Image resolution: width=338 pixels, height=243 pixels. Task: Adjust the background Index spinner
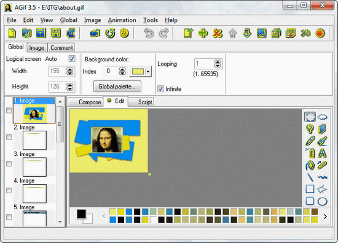[122, 71]
